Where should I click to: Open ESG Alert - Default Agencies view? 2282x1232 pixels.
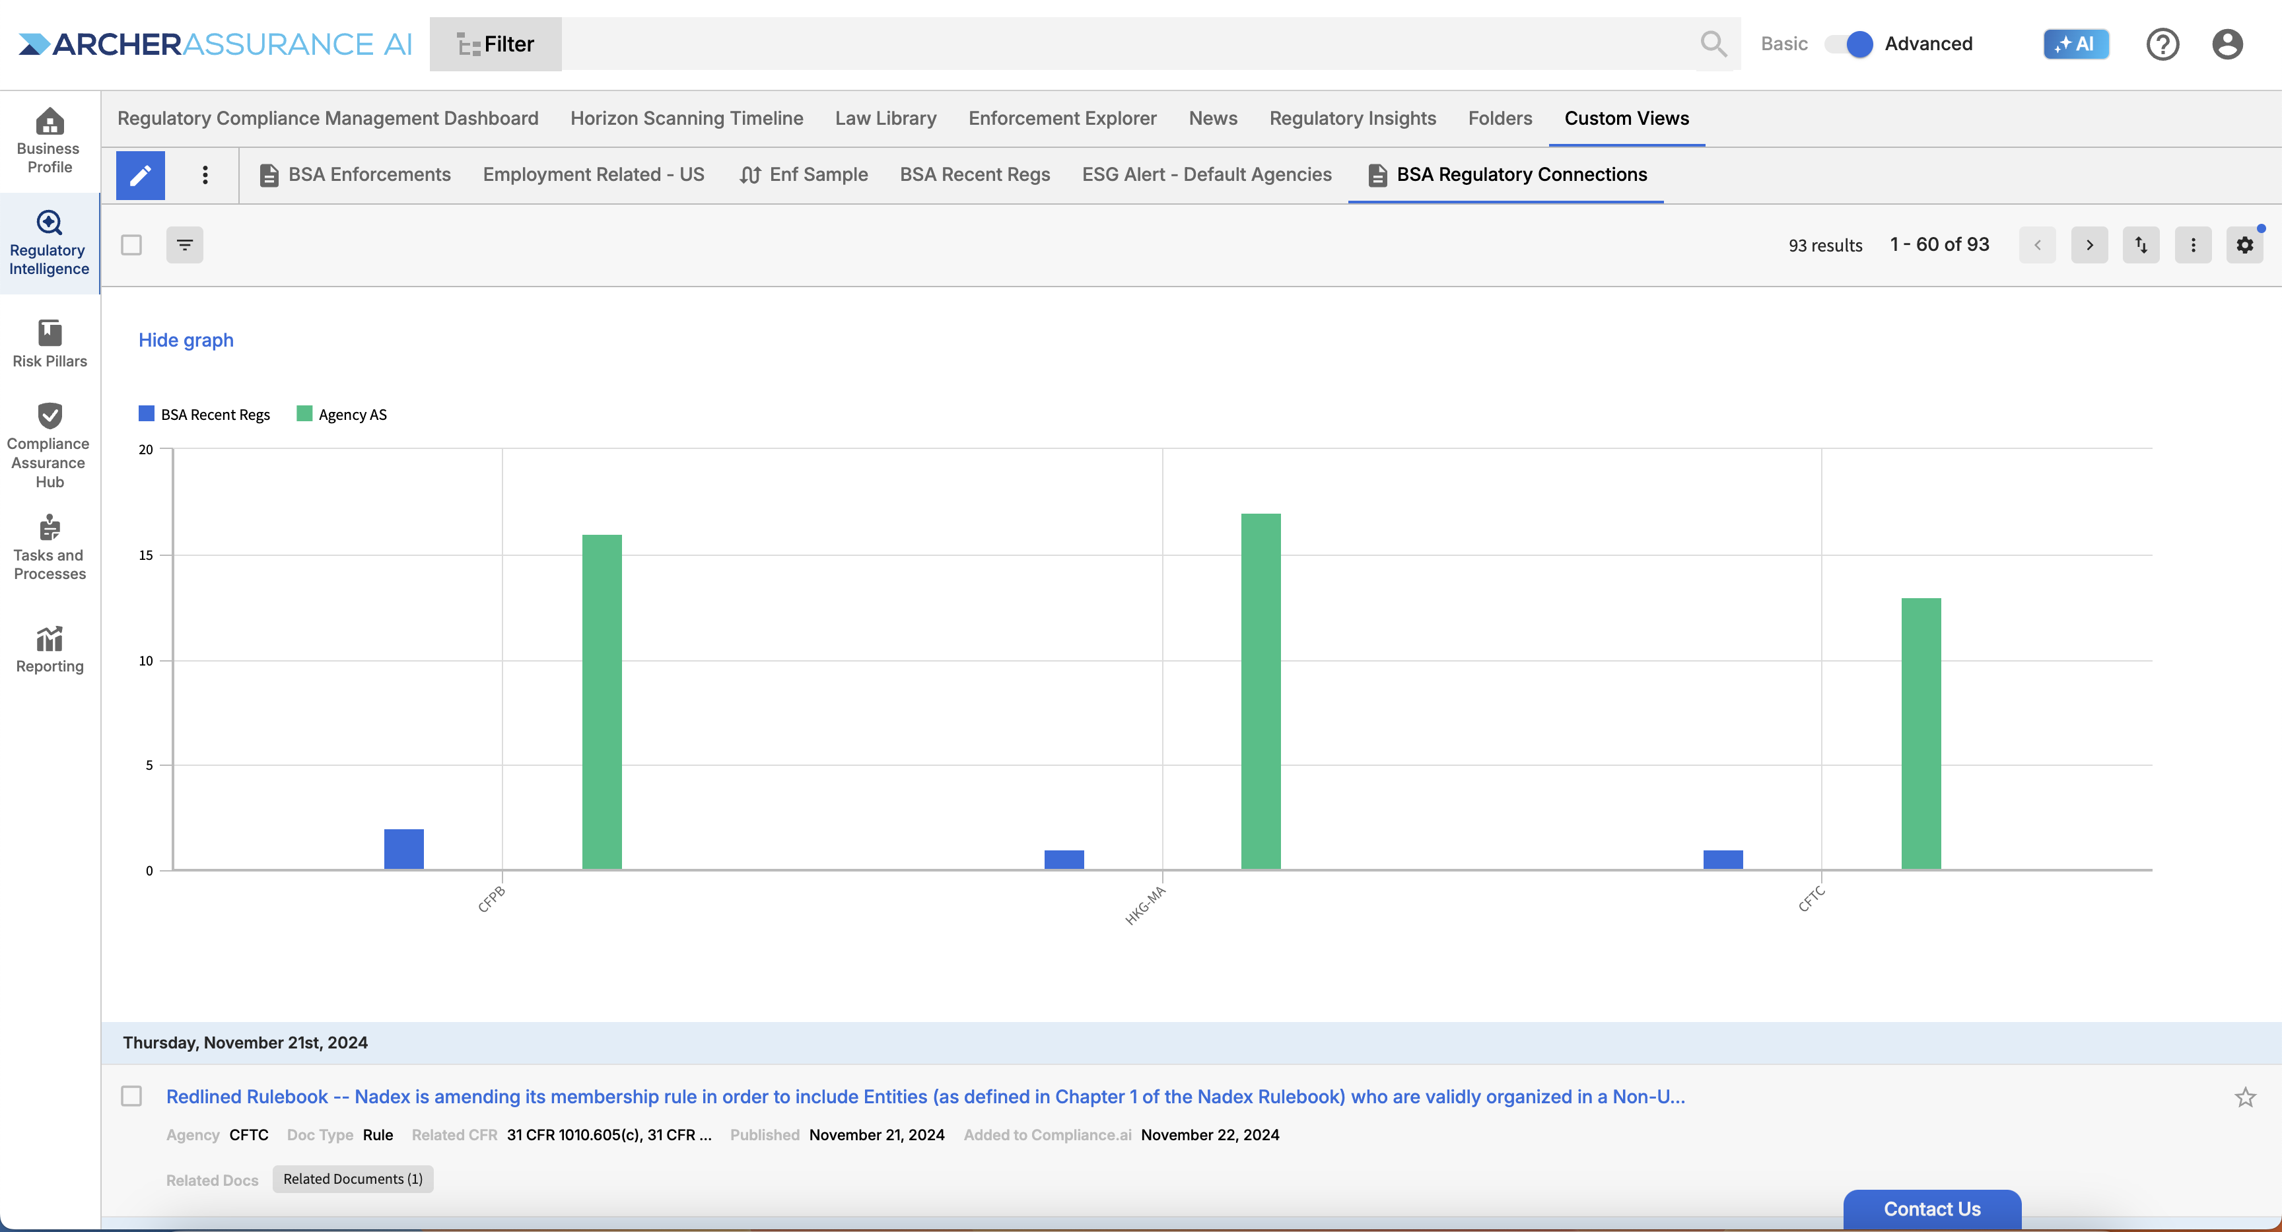coord(1206,174)
